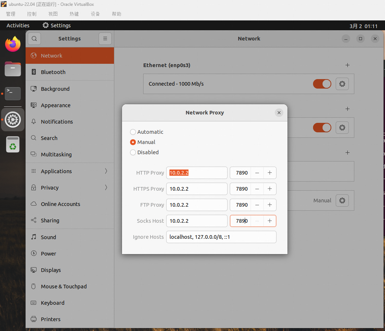Open Ethernet connection gear settings
The width and height of the screenshot is (385, 331).
click(x=342, y=84)
